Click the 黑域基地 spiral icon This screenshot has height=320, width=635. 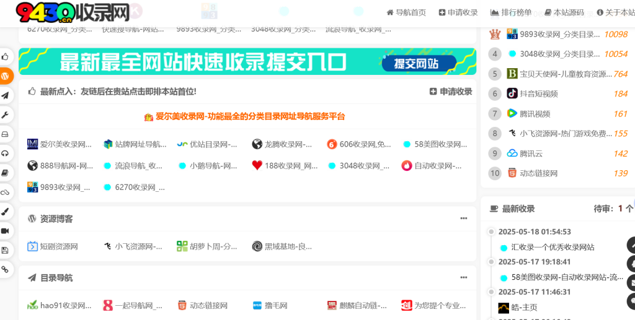point(257,246)
